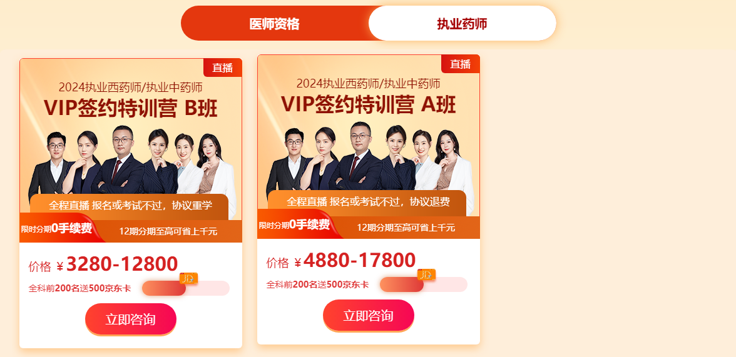Click the 直播 badge on A班 card

click(461, 64)
